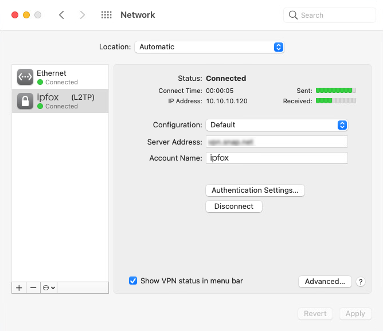Click the Sent activity bar

(336, 91)
